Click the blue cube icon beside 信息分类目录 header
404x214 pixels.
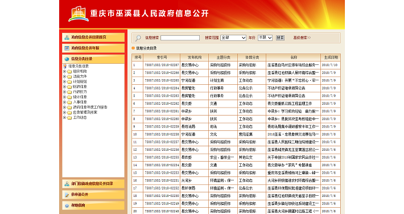[67, 59]
